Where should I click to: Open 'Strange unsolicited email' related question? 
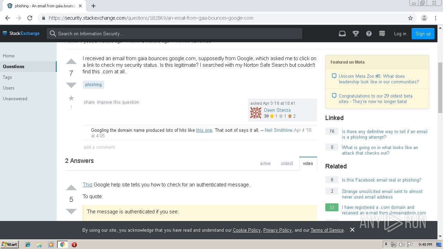[382, 194]
